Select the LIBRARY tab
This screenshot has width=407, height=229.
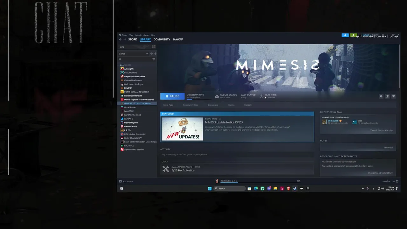point(145,39)
